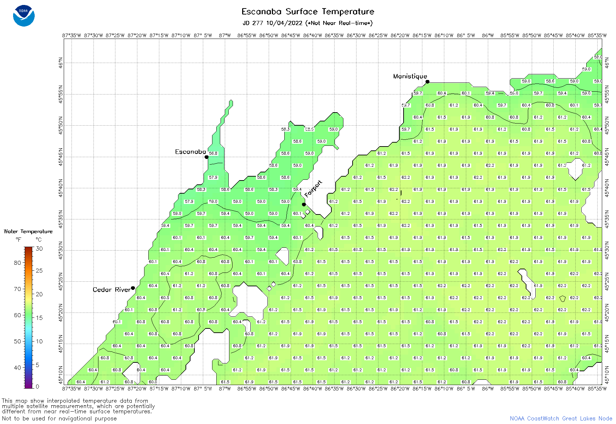Click the 60 Fahrenheit legend tick
Image resolution: width=616 pixels, height=424 pixels.
17,315
